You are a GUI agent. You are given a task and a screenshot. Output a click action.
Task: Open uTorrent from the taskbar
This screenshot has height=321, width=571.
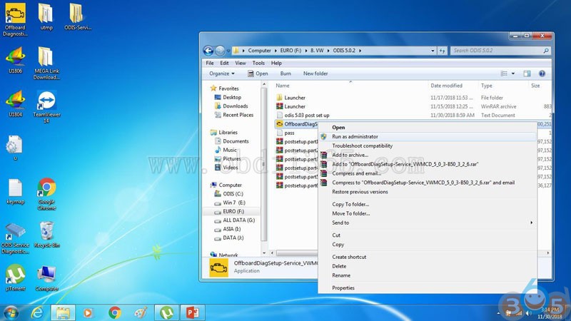click(166, 312)
